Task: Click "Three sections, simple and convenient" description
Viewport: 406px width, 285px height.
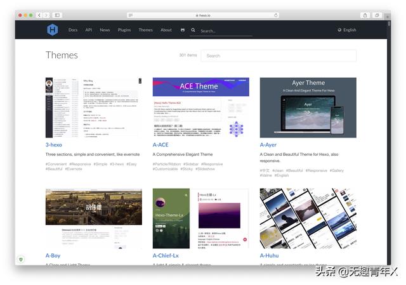Action: (93, 155)
